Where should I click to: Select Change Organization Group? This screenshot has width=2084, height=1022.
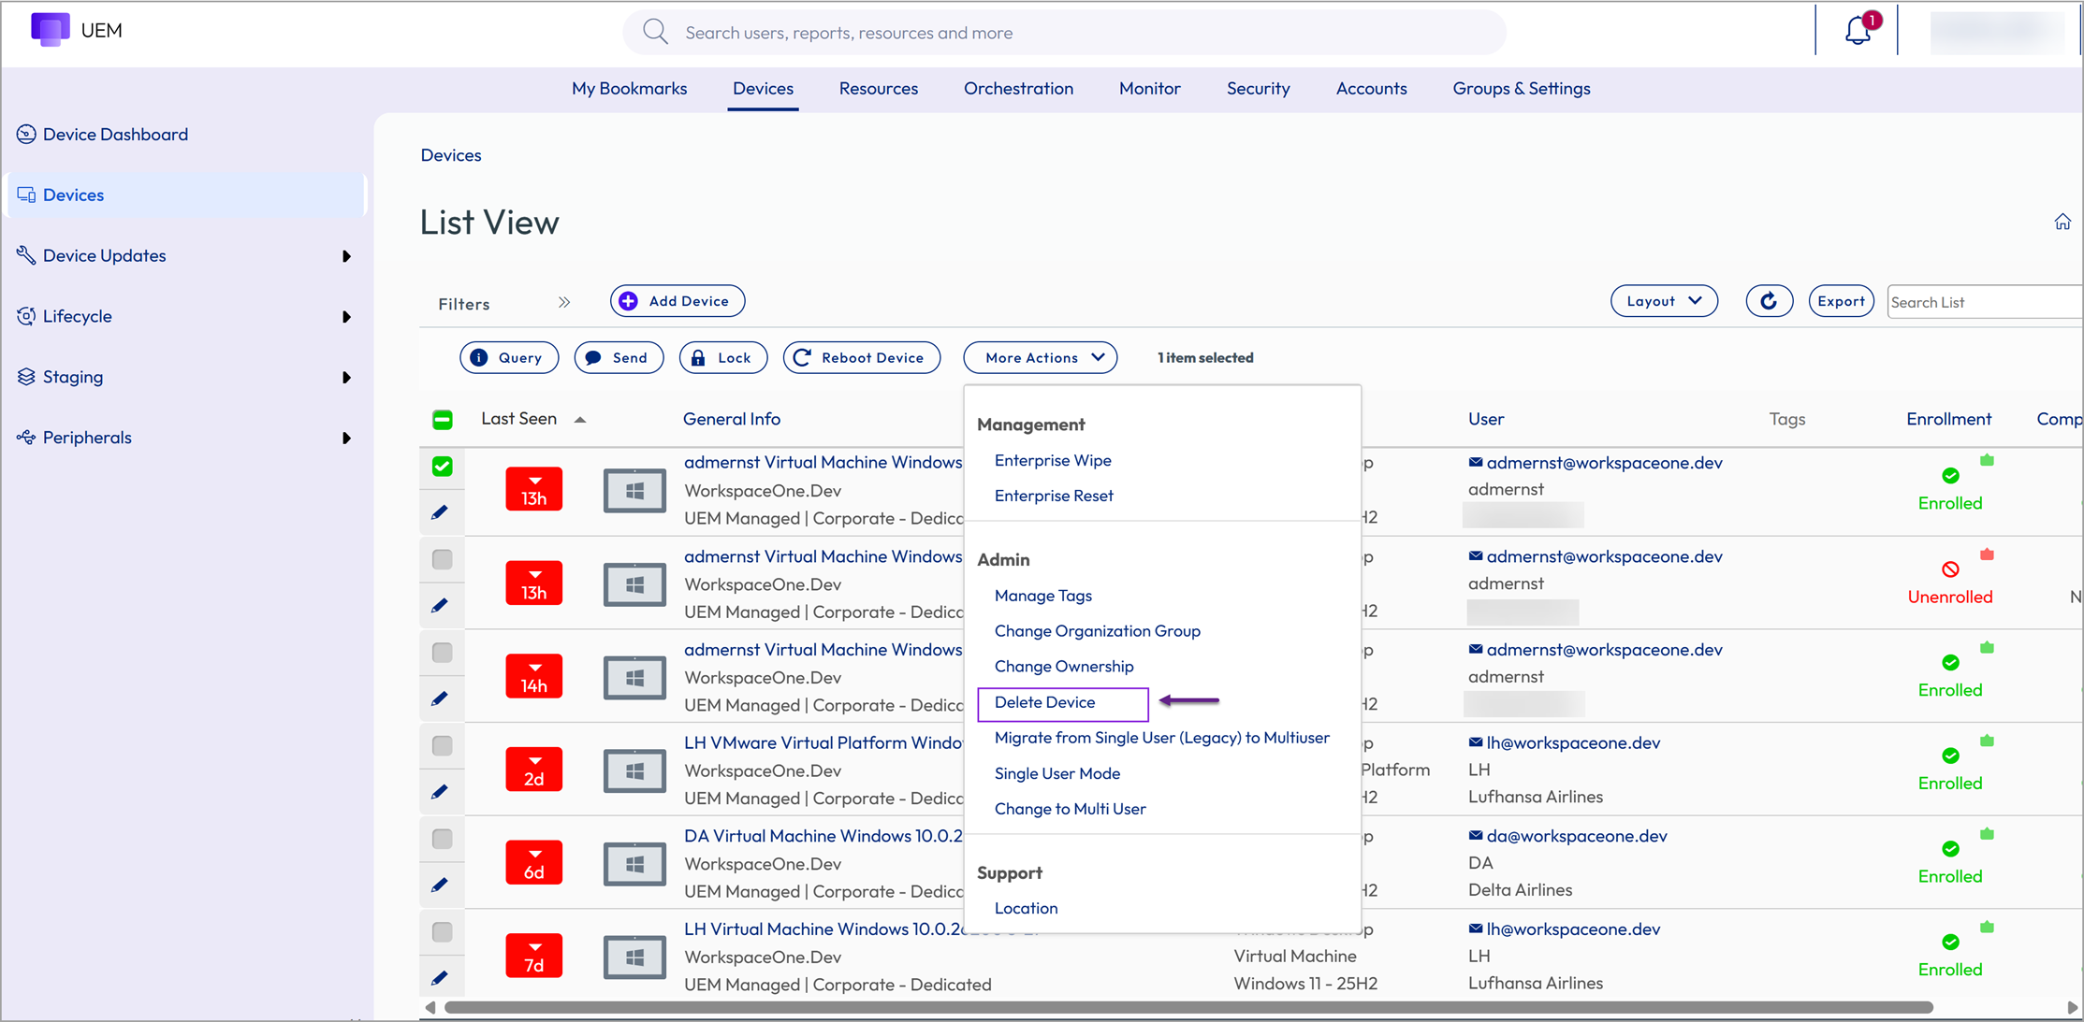point(1098,631)
